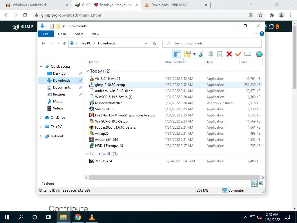Expand the Network tree node

(x=41, y=136)
